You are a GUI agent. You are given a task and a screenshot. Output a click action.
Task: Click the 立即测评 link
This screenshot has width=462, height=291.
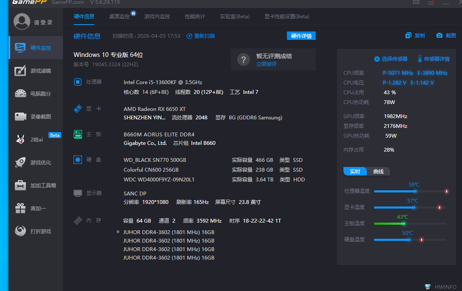coord(266,64)
